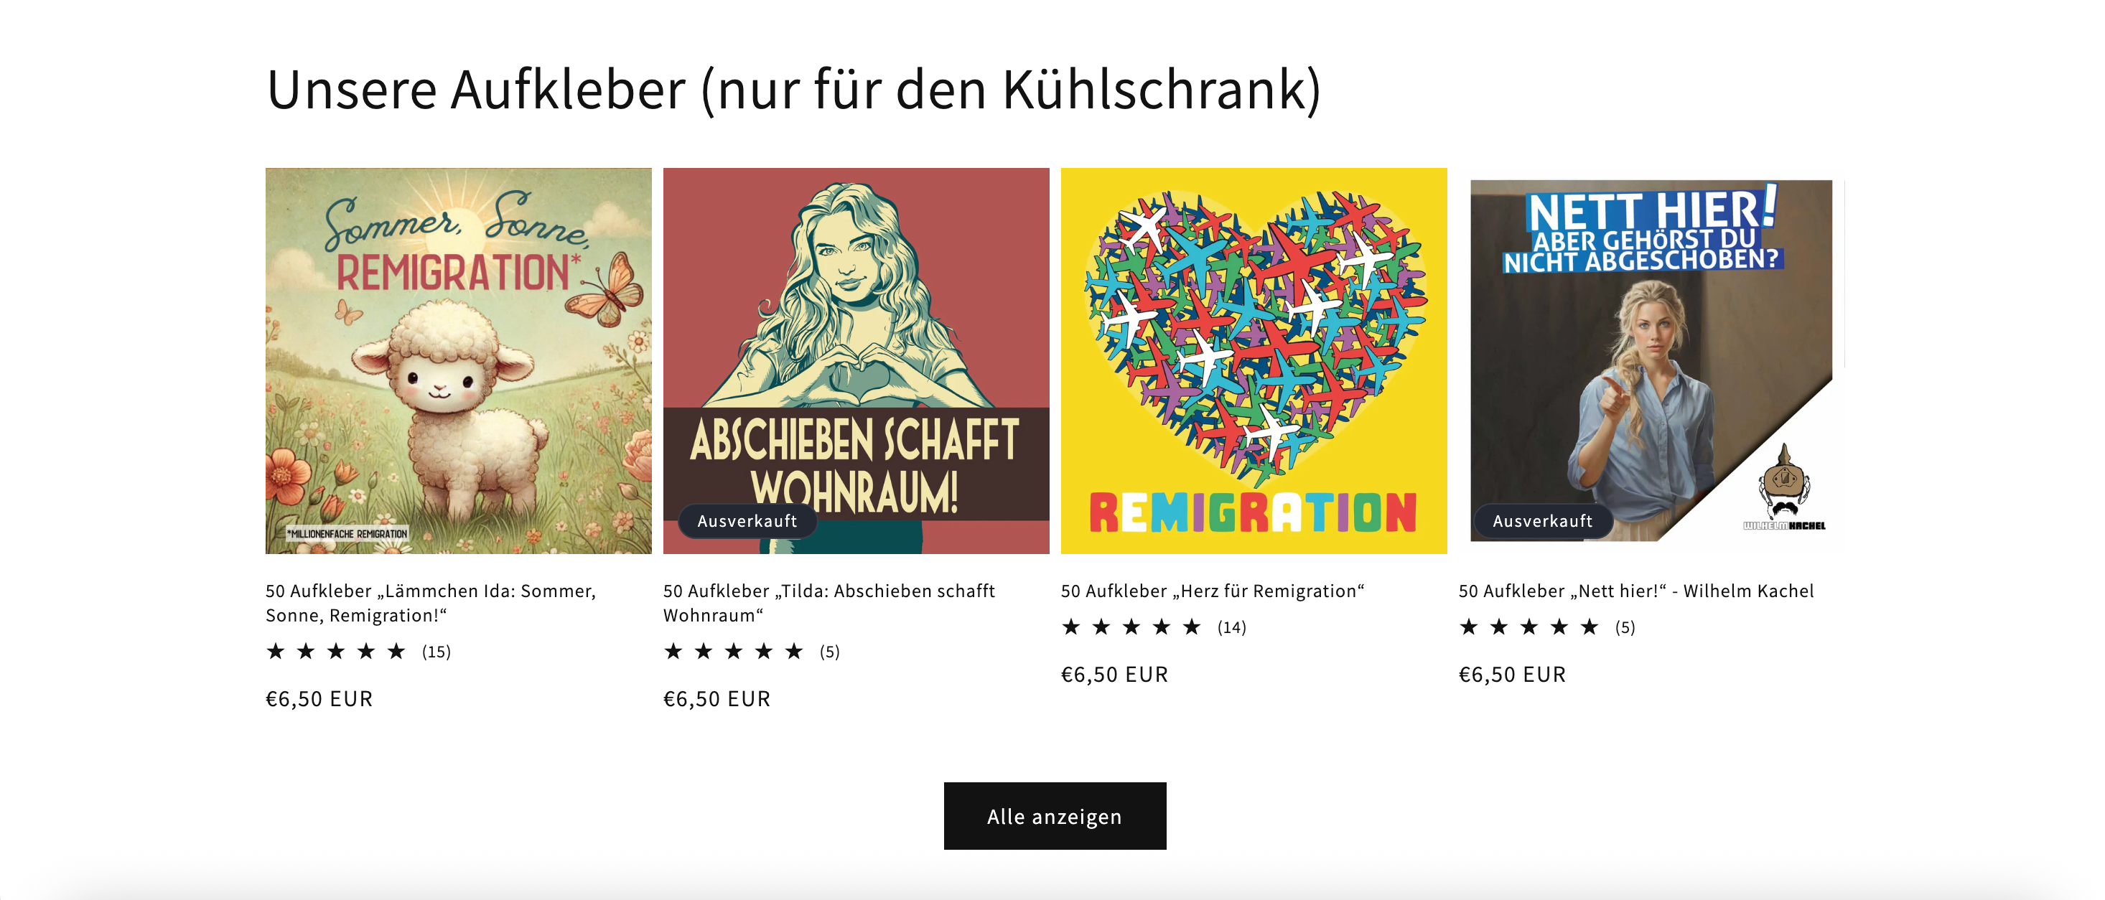
Task: Open the Lämmchen Ida sticker product image
Action: pyautogui.click(x=459, y=361)
